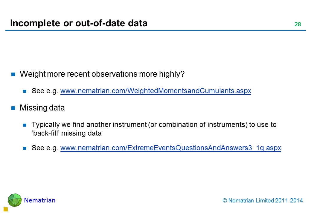Click the "Typically we find another instrument" sentence
This screenshot has height=215, width=311.
click(x=154, y=125)
